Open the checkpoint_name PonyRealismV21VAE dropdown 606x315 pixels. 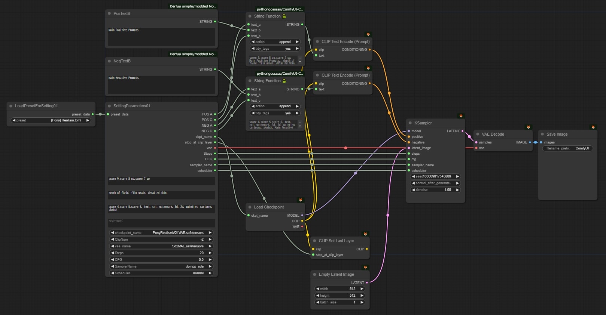pyautogui.click(x=161, y=233)
